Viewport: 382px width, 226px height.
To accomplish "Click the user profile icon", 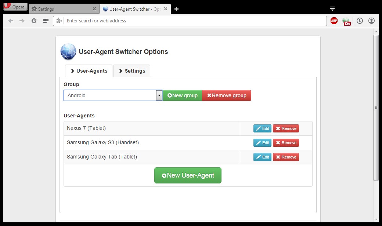I will tap(371, 21).
